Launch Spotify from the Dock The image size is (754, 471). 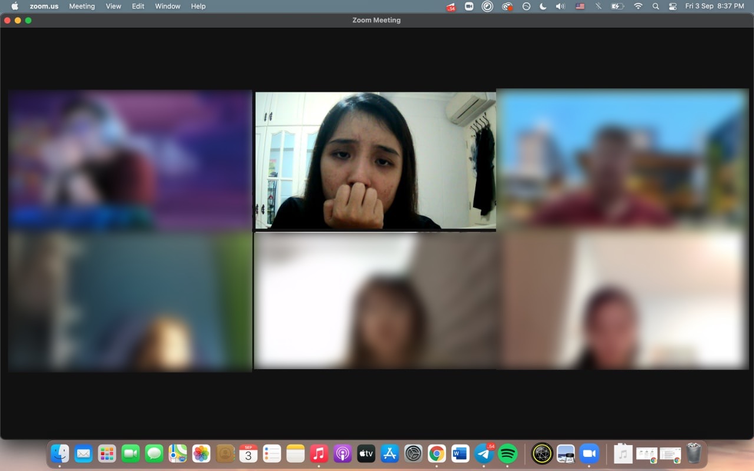click(x=507, y=453)
